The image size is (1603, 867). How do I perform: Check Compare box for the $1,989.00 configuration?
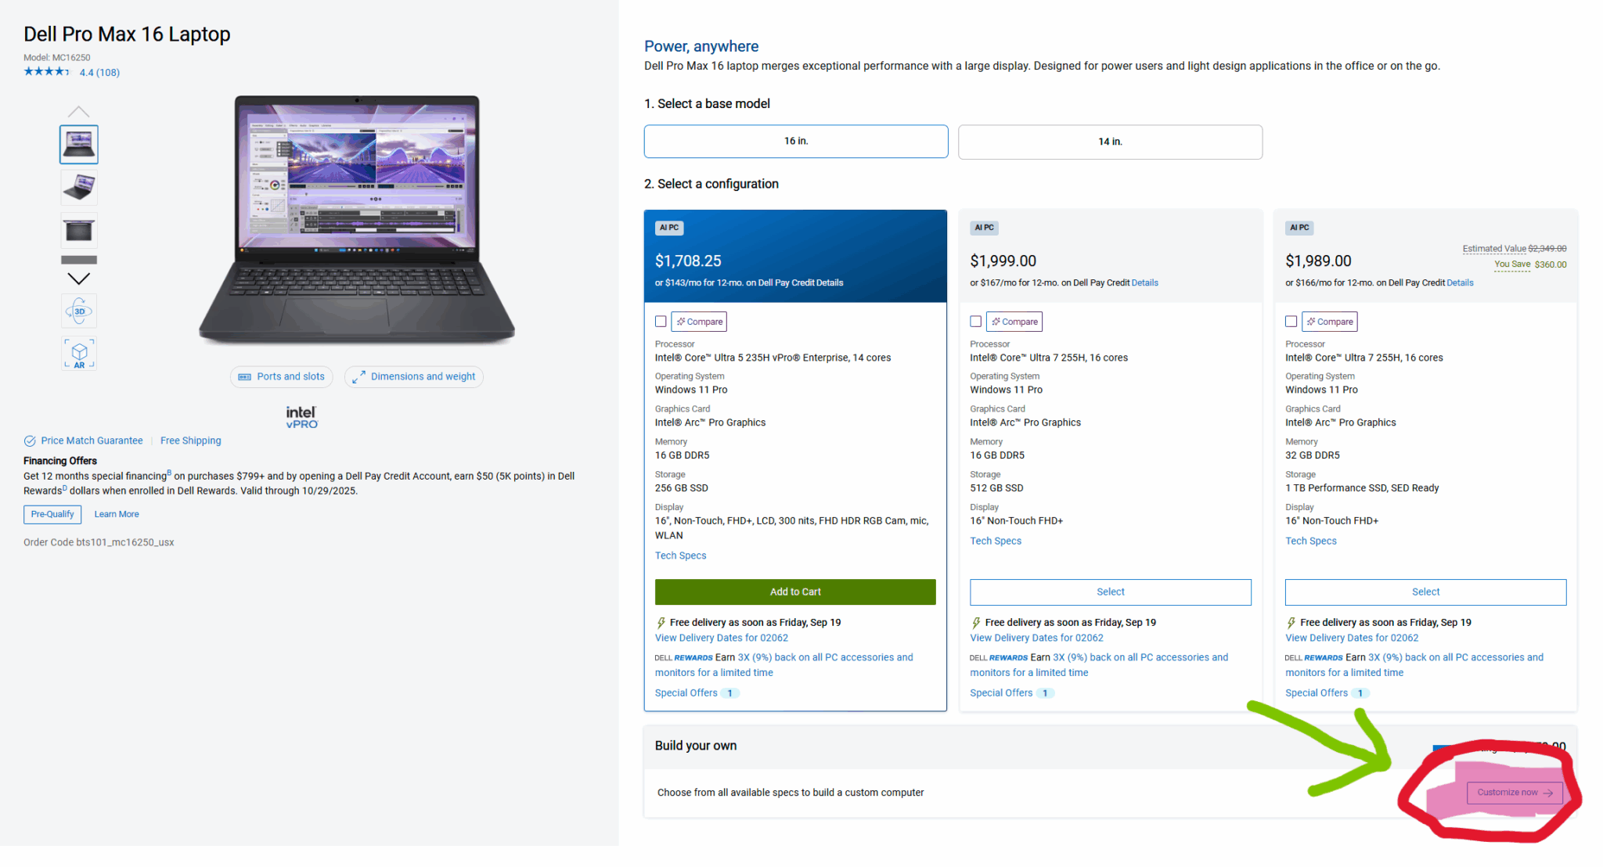click(1291, 322)
